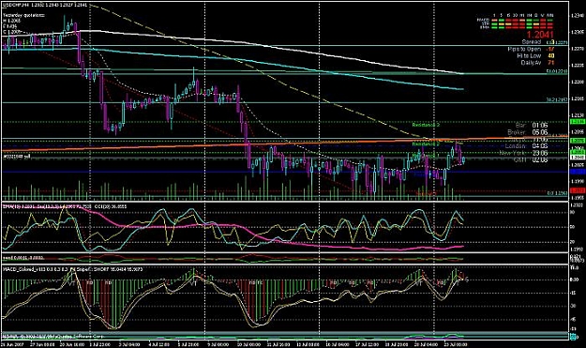Screen dimensions: 586x348
Task: Click the DailyAv label
Action: tap(531, 63)
